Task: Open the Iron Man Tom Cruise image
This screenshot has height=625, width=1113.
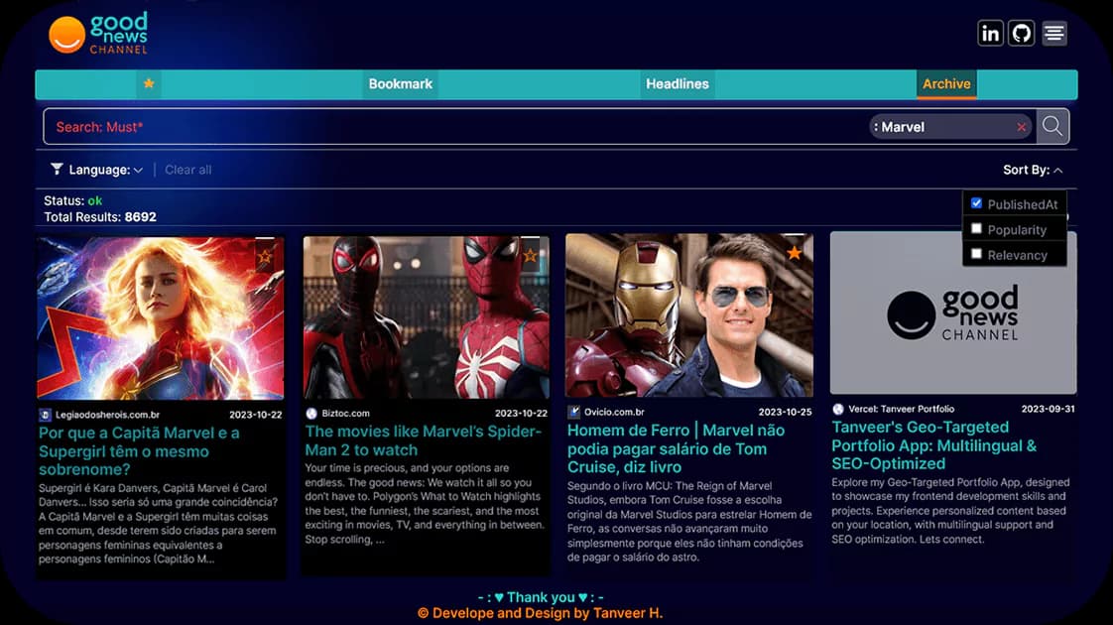Action: (688, 315)
